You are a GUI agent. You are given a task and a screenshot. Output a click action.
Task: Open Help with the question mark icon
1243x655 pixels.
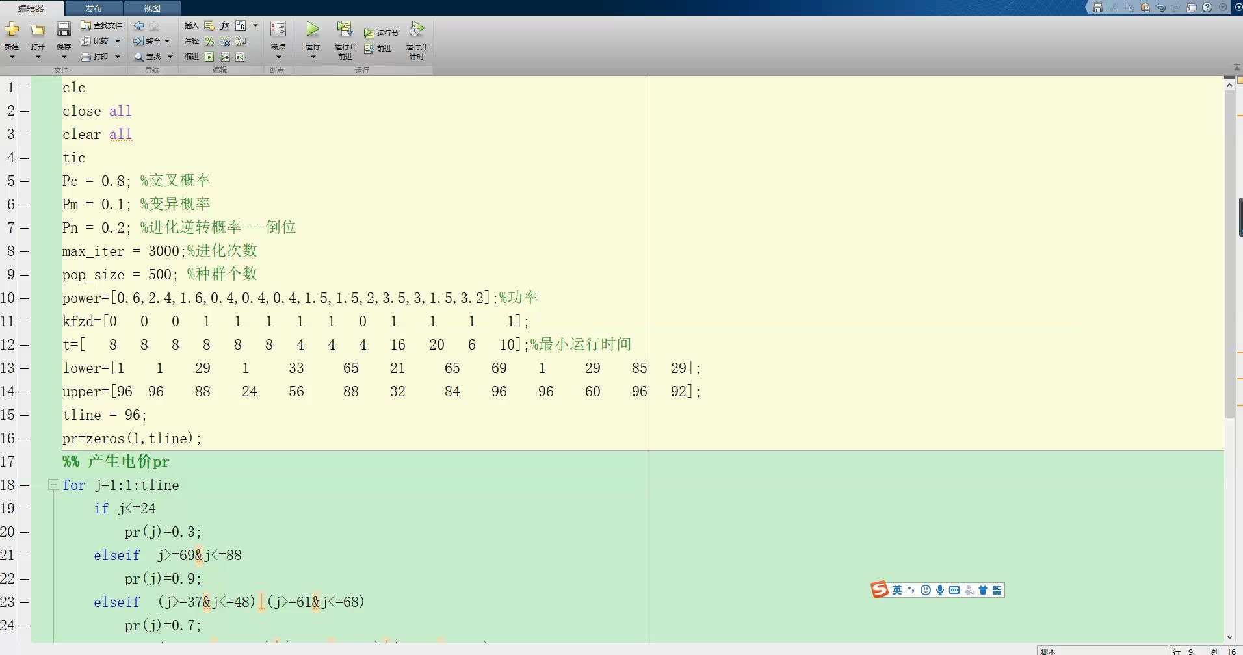[x=1207, y=8]
